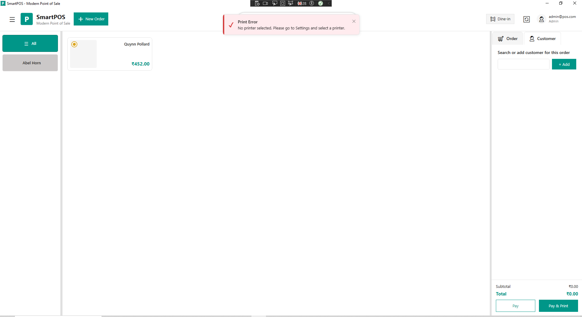Click the binding errors icon showing 28
The width and height of the screenshot is (582, 317).
[302, 3]
